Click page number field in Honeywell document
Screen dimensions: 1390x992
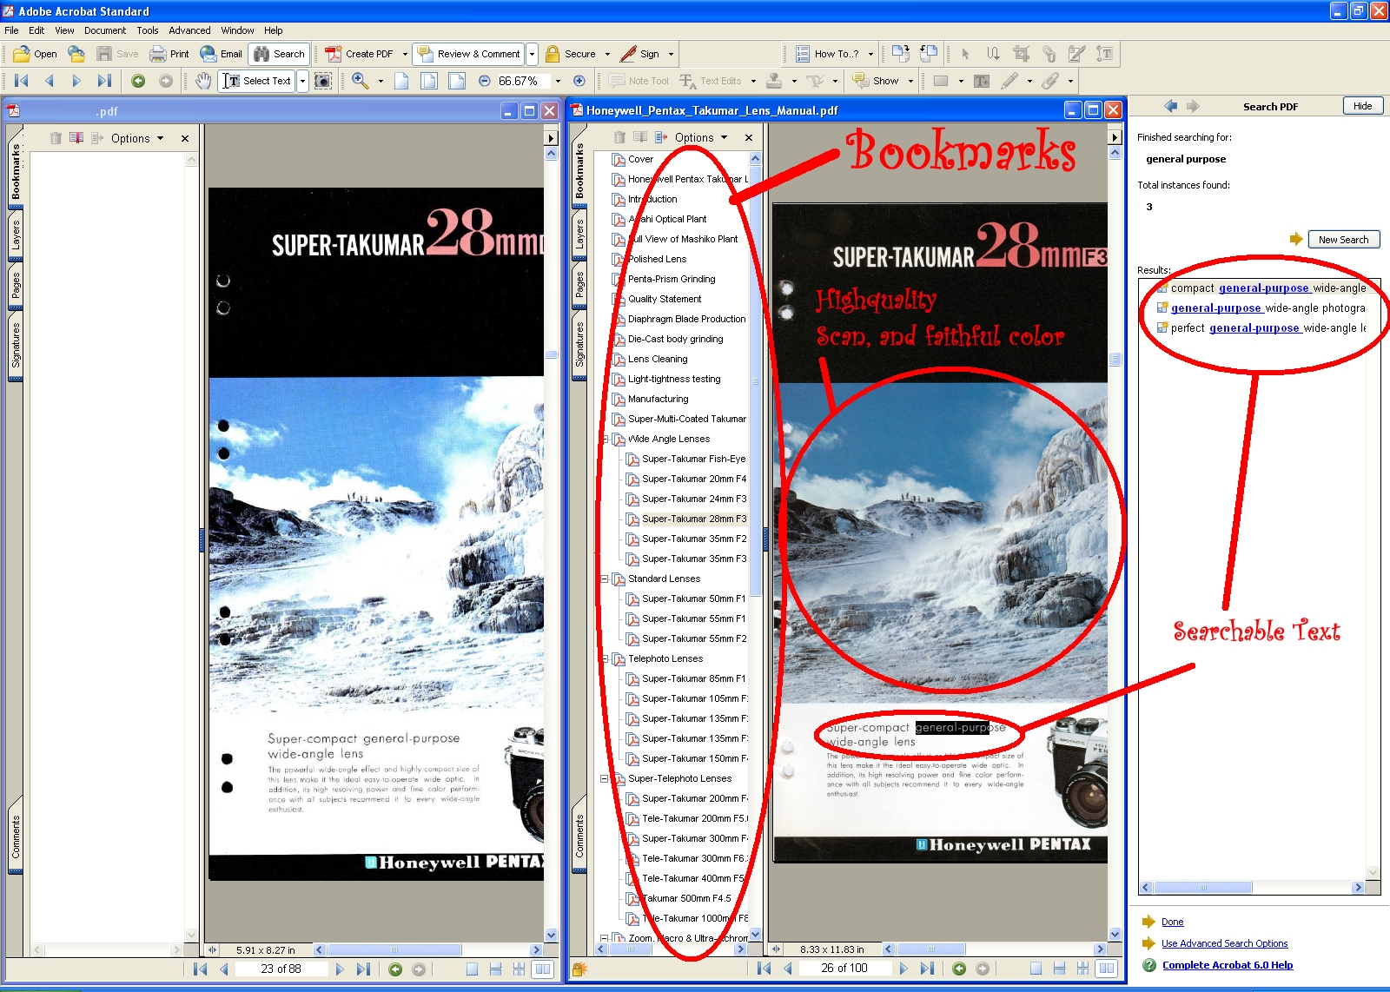click(844, 968)
